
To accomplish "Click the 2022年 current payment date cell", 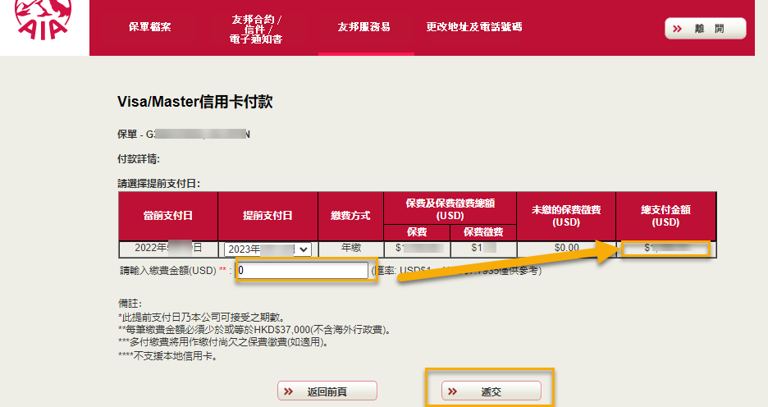I will (167, 248).
